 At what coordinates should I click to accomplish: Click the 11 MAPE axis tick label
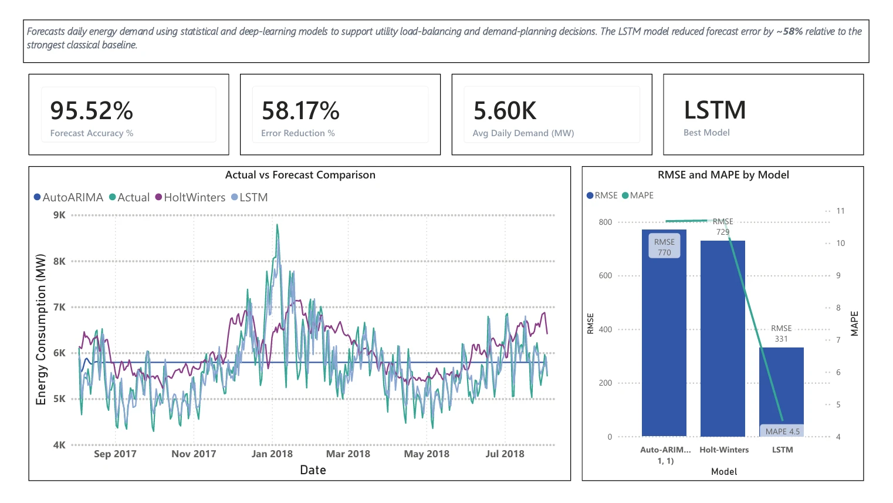pyautogui.click(x=841, y=211)
